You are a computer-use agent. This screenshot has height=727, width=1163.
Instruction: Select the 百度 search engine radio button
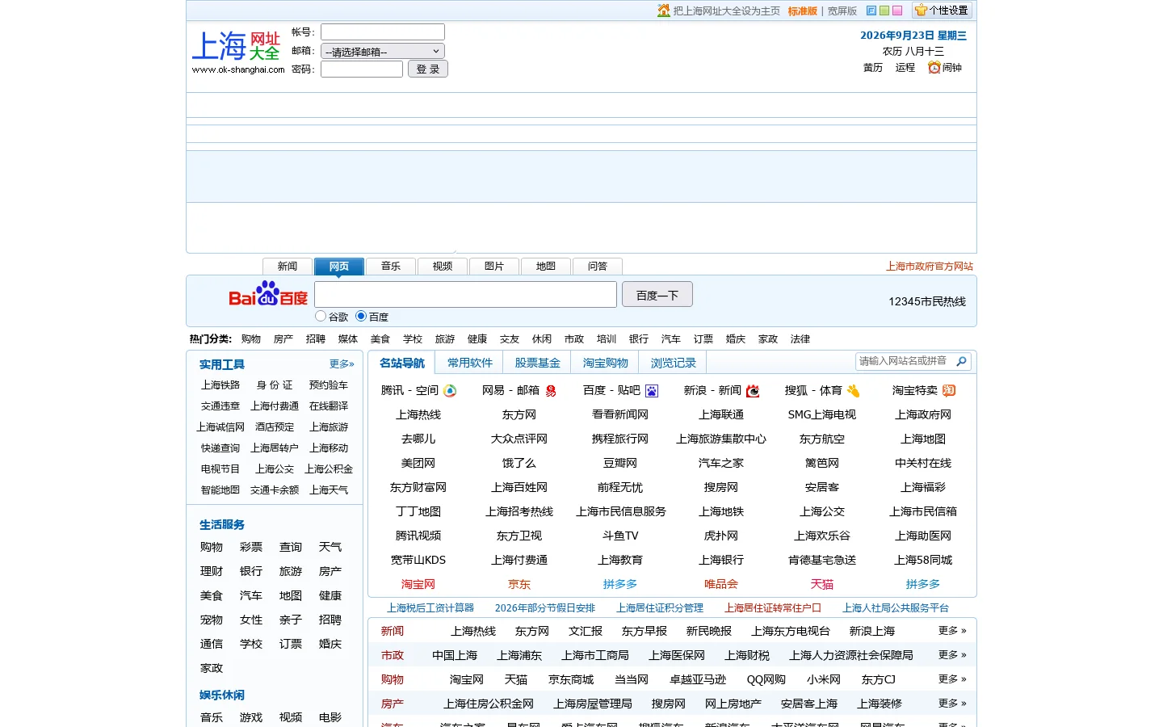point(361,316)
